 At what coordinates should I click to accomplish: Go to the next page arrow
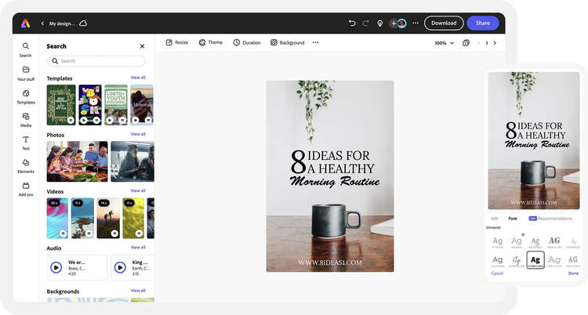495,43
